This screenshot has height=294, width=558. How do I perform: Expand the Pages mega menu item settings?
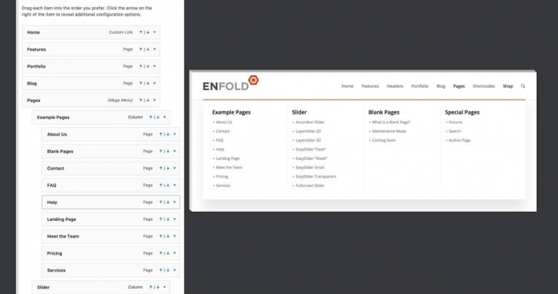[155, 100]
